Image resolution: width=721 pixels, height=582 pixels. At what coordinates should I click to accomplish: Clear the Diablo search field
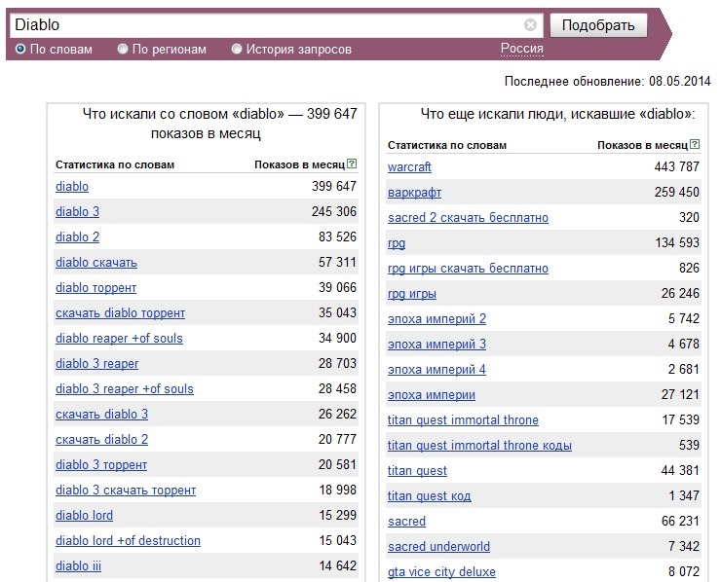(530, 24)
